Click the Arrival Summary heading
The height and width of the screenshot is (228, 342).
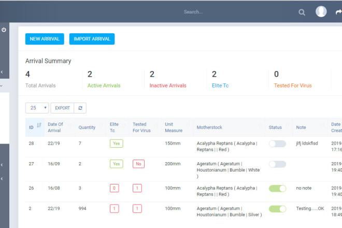click(x=48, y=61)
